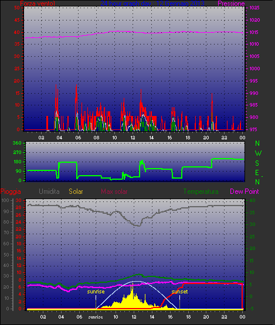
Task: Click the yellow Solar legend label
Action: [x=76, y=191]
